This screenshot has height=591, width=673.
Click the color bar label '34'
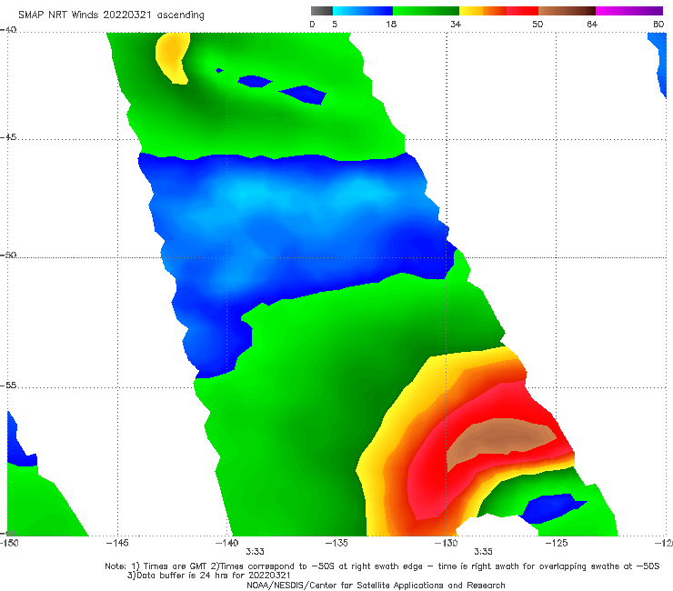point(456,25)
